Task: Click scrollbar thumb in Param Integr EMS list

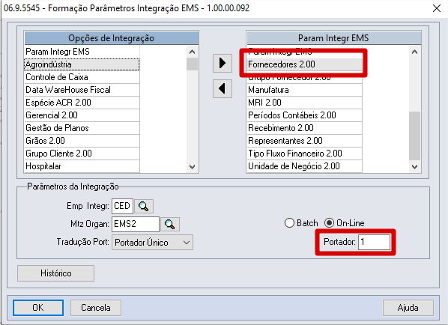Action: click(x=414, y=136)
